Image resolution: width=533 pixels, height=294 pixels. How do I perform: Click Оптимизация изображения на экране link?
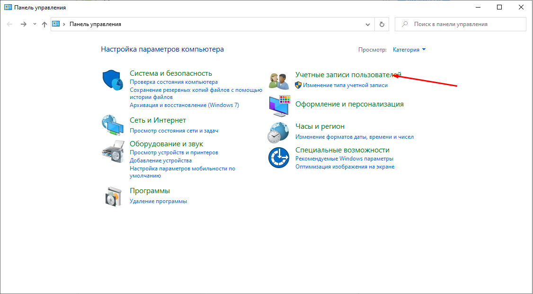tap(345, 167)
